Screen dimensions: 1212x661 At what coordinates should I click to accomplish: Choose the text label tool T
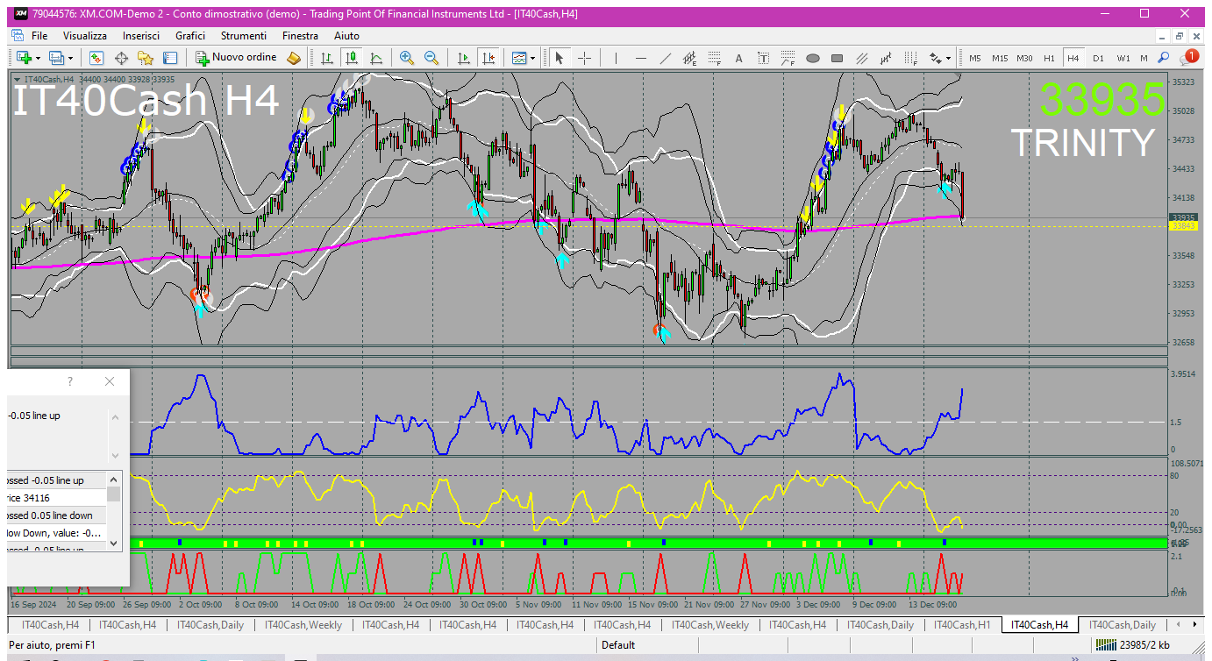point(763,58)
